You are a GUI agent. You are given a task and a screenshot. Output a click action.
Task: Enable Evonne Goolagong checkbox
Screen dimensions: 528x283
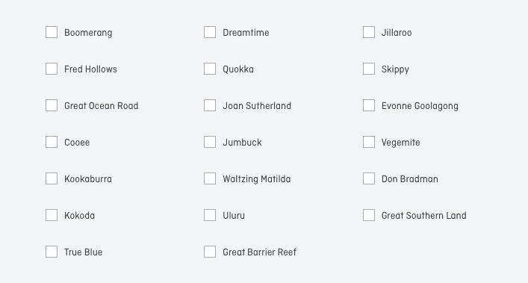pyautogui.click(x=369, y=105)
